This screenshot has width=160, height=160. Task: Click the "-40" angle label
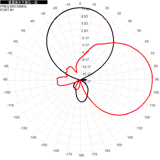[32, 21]
